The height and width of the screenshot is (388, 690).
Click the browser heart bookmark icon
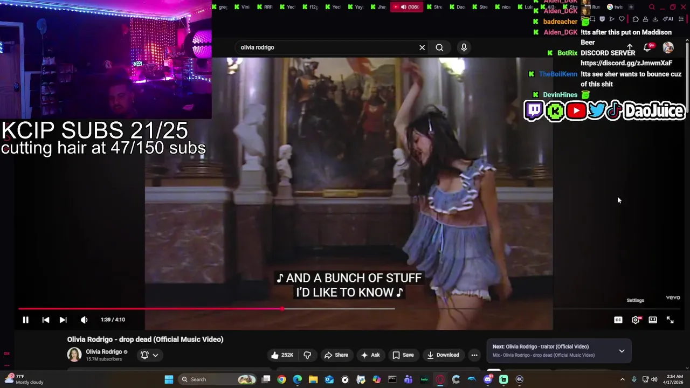tap(622, 19)
